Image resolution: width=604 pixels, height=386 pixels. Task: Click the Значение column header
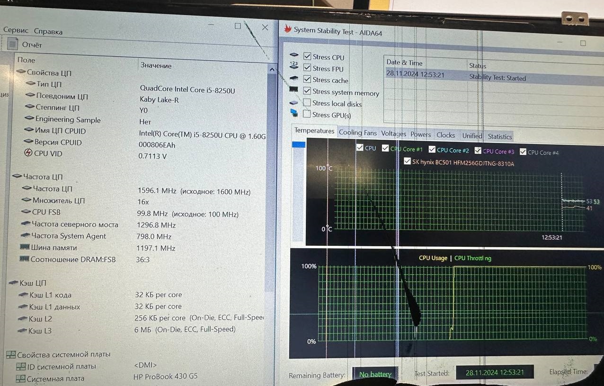(x=156, y=65)
